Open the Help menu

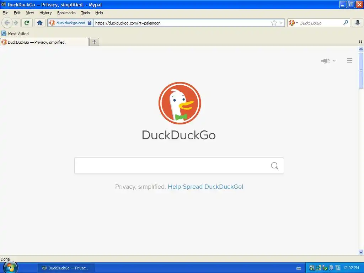point(99,13)
